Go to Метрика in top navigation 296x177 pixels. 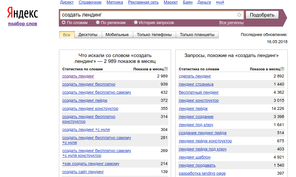tap(115, 2)
